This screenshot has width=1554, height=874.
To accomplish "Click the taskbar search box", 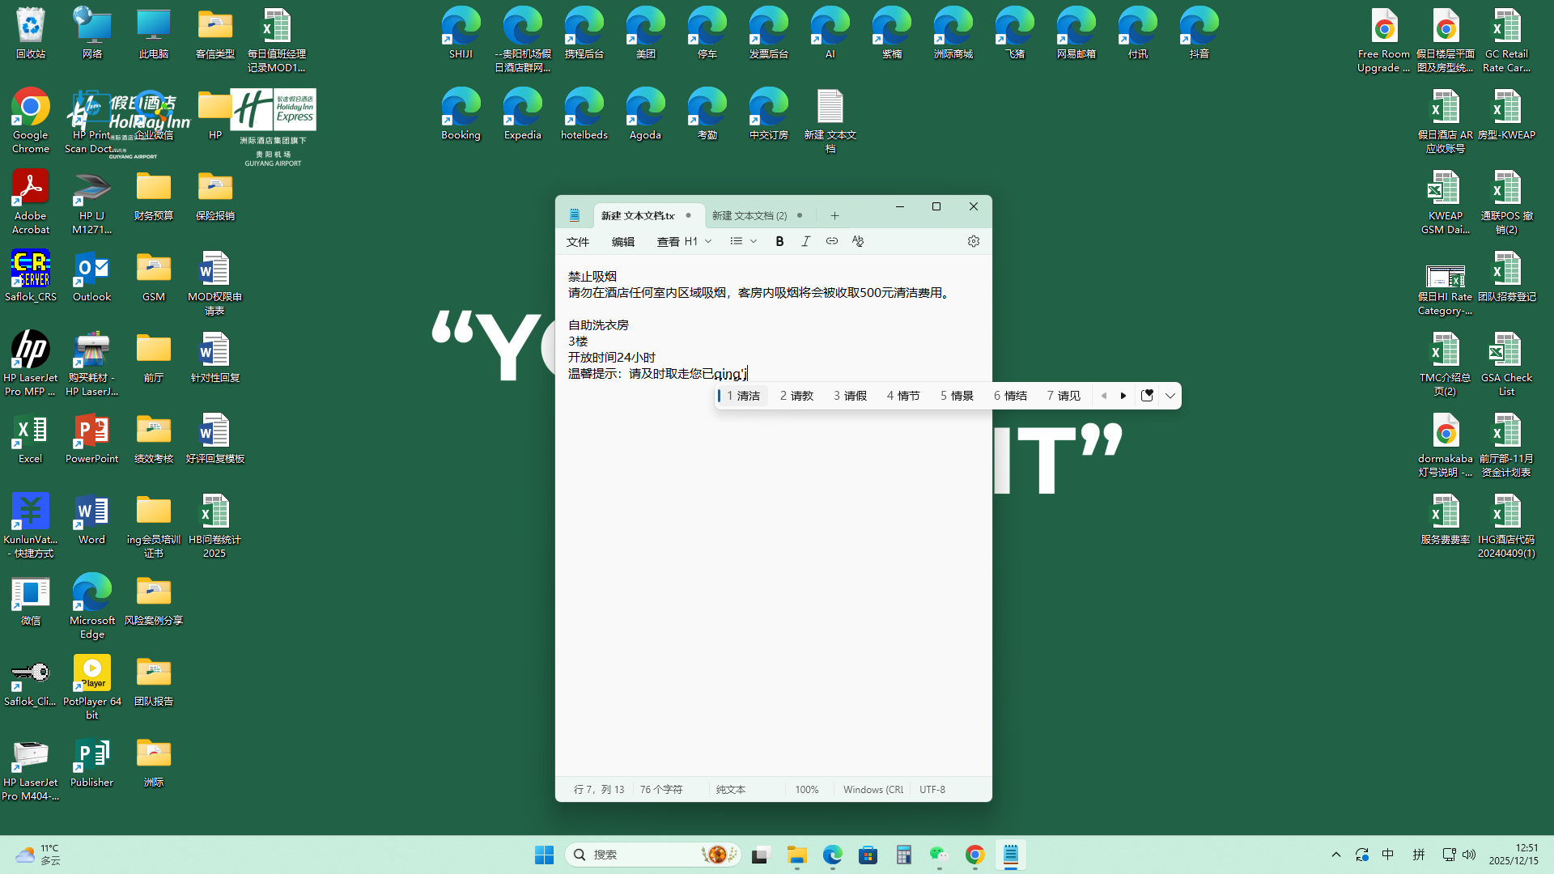I will [x=639, y=855].
